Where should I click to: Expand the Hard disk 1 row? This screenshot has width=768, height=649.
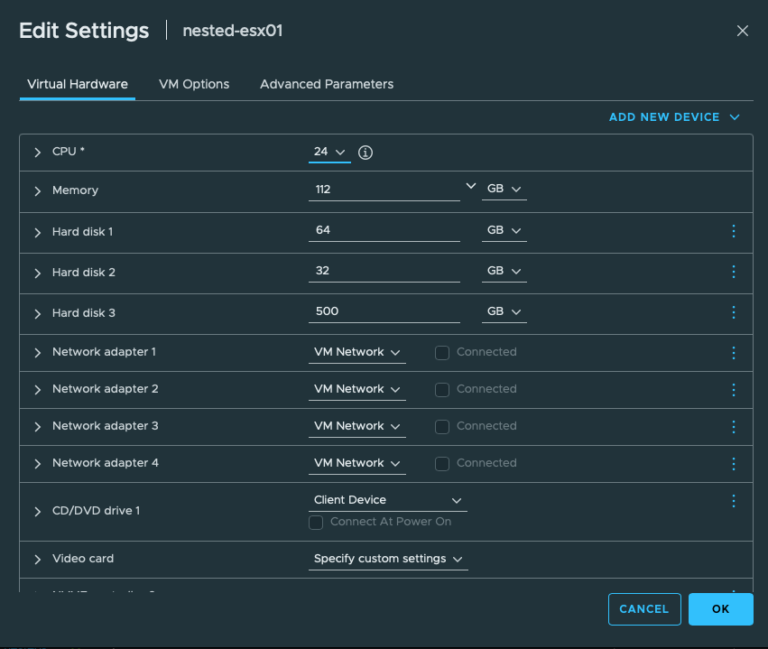pyautogui.click(x=38, y=232)
